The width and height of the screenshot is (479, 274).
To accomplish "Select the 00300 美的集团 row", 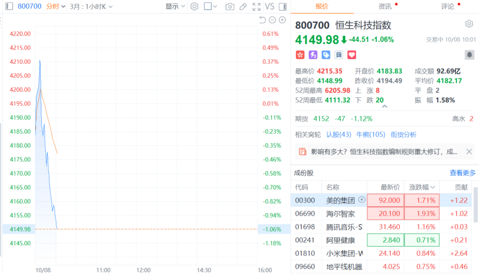I will [x=382, y=200].
